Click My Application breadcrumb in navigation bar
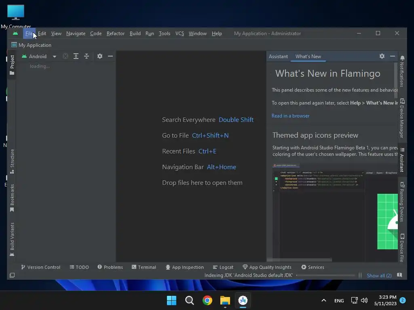This screenshot has width=414, height=310. point(32,45)
